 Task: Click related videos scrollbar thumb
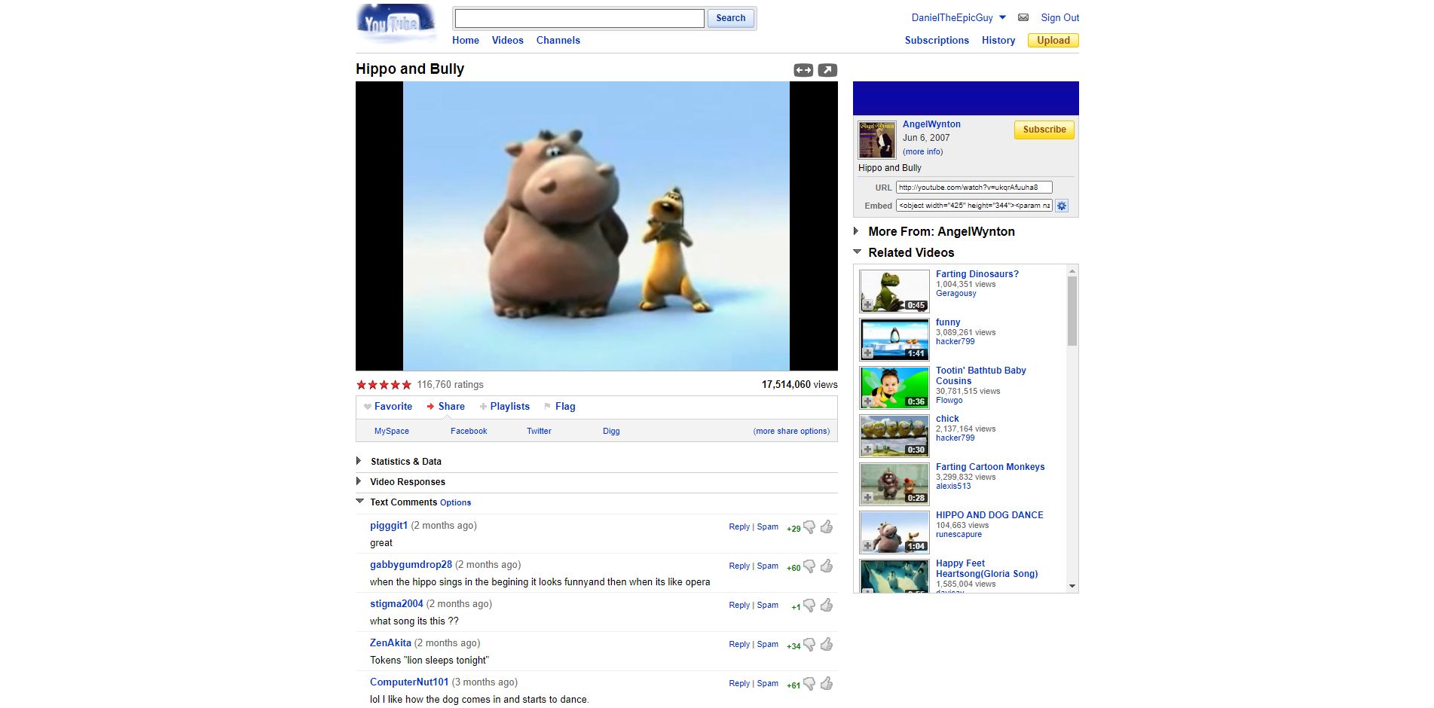pyautogui.click(x=1072, y=310)
